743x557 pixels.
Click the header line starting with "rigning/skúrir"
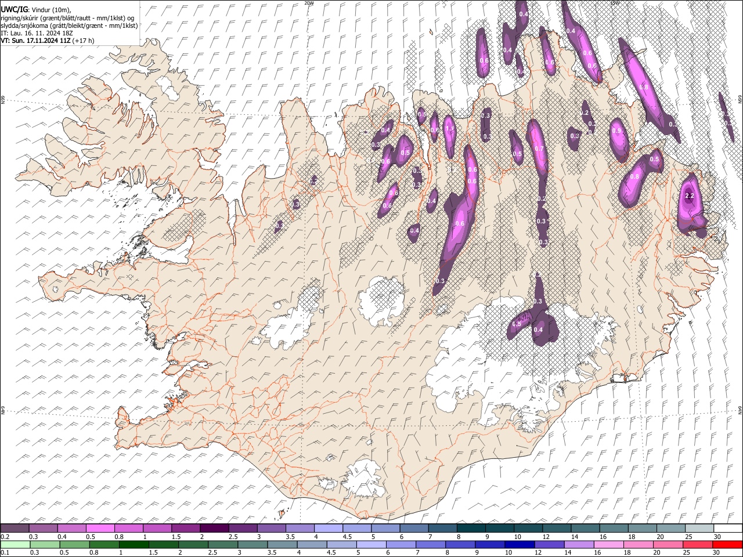[x=67, y=17]
